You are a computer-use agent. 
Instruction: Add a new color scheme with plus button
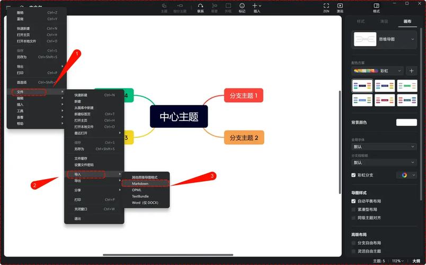411,71
